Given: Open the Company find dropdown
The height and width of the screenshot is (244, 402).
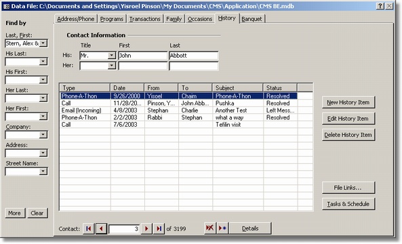Looking at the screenshot, I should (43, 135).
